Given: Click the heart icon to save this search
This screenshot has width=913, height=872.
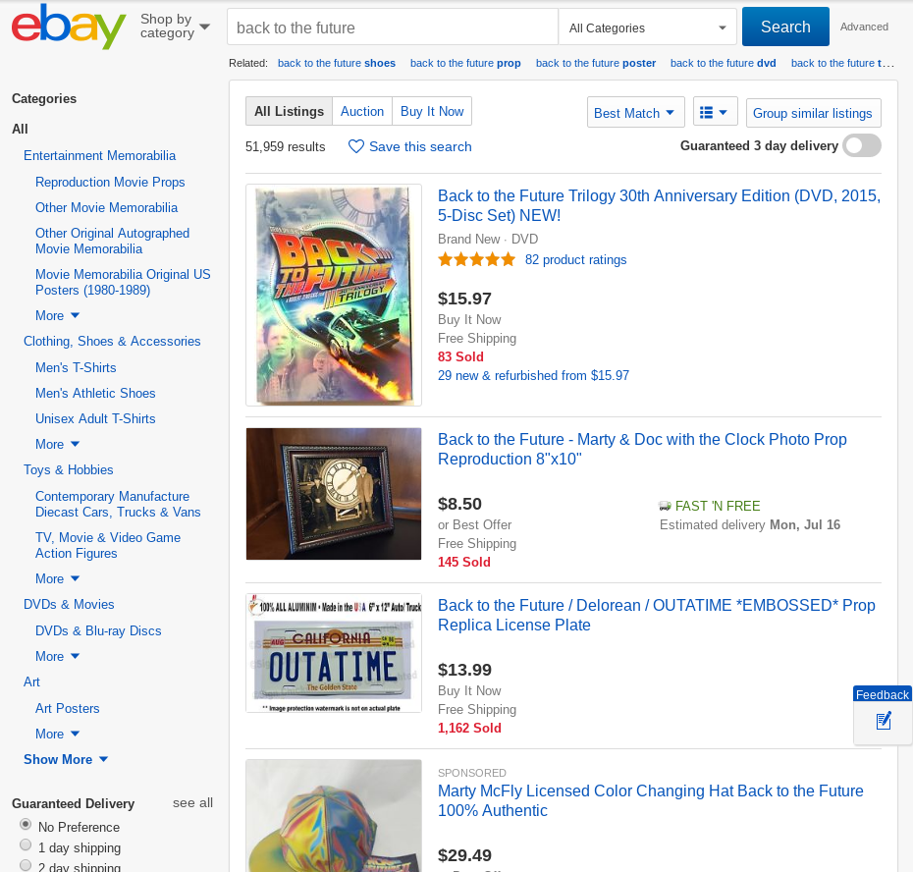Looking at the screenshot, I should pyautogui.click(x=355, y=145).
